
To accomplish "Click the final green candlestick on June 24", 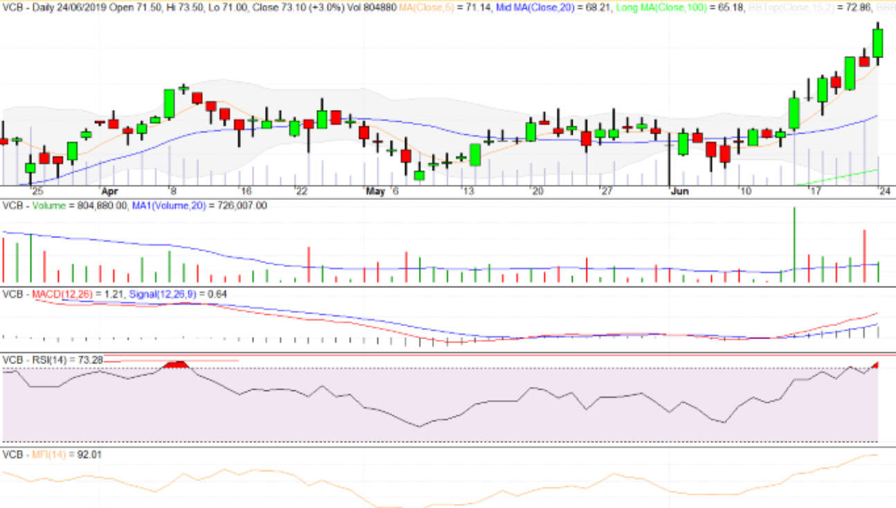I will coord(879,44).
